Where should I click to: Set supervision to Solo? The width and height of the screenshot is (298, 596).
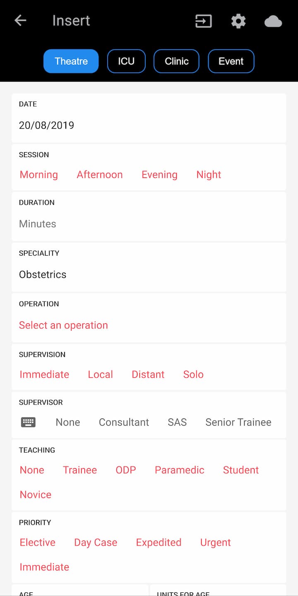[x=193, y=375]
